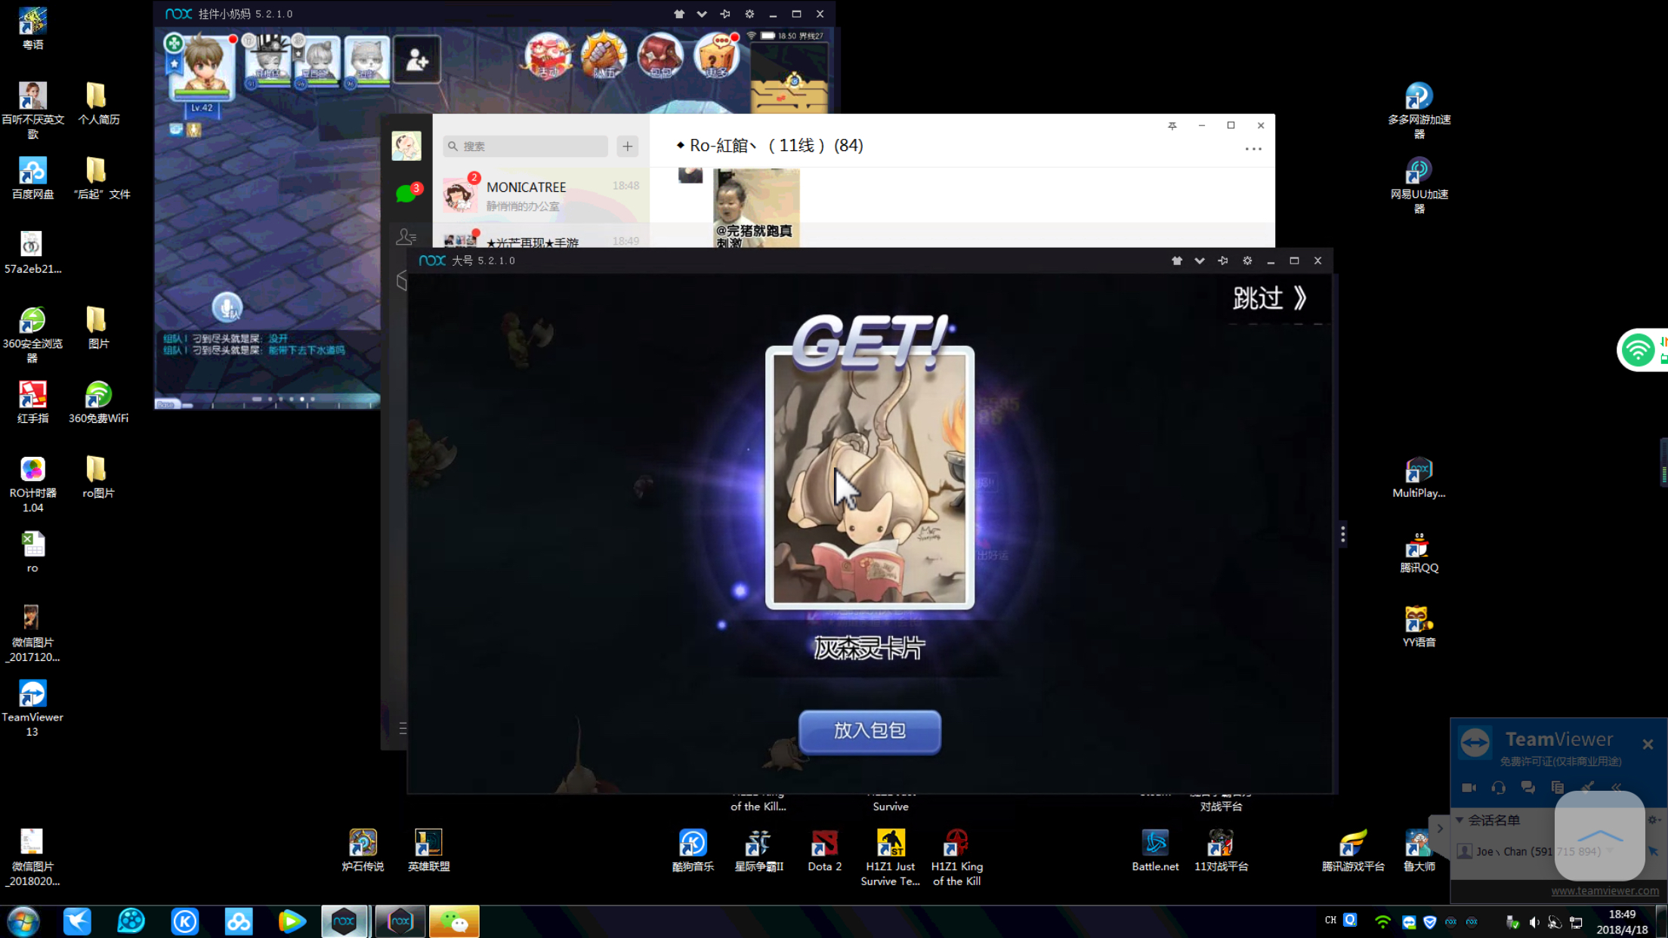Screen dimensions: 1668x938
Task: Click the add party member slot
Action: tap(417, 60)
